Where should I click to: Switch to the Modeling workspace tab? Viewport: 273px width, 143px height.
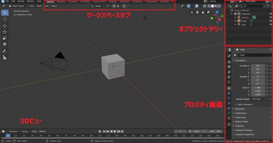point(61,2)
